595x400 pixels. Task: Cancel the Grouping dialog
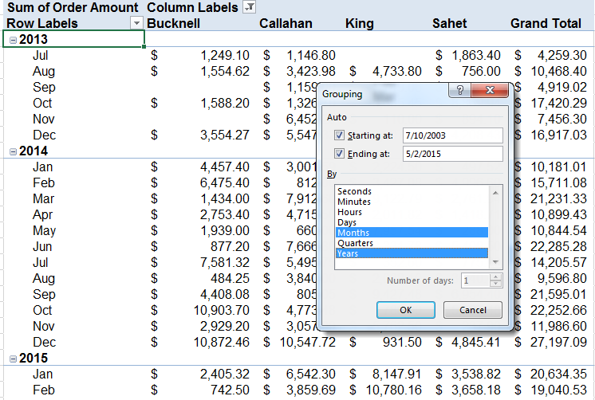[x=472, y=310]
